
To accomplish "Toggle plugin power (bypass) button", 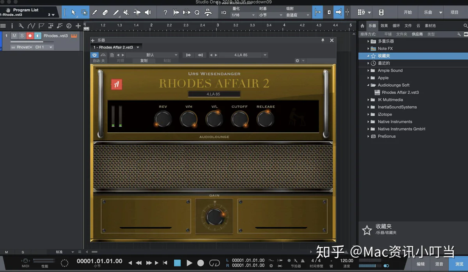I will click(95, 55).
